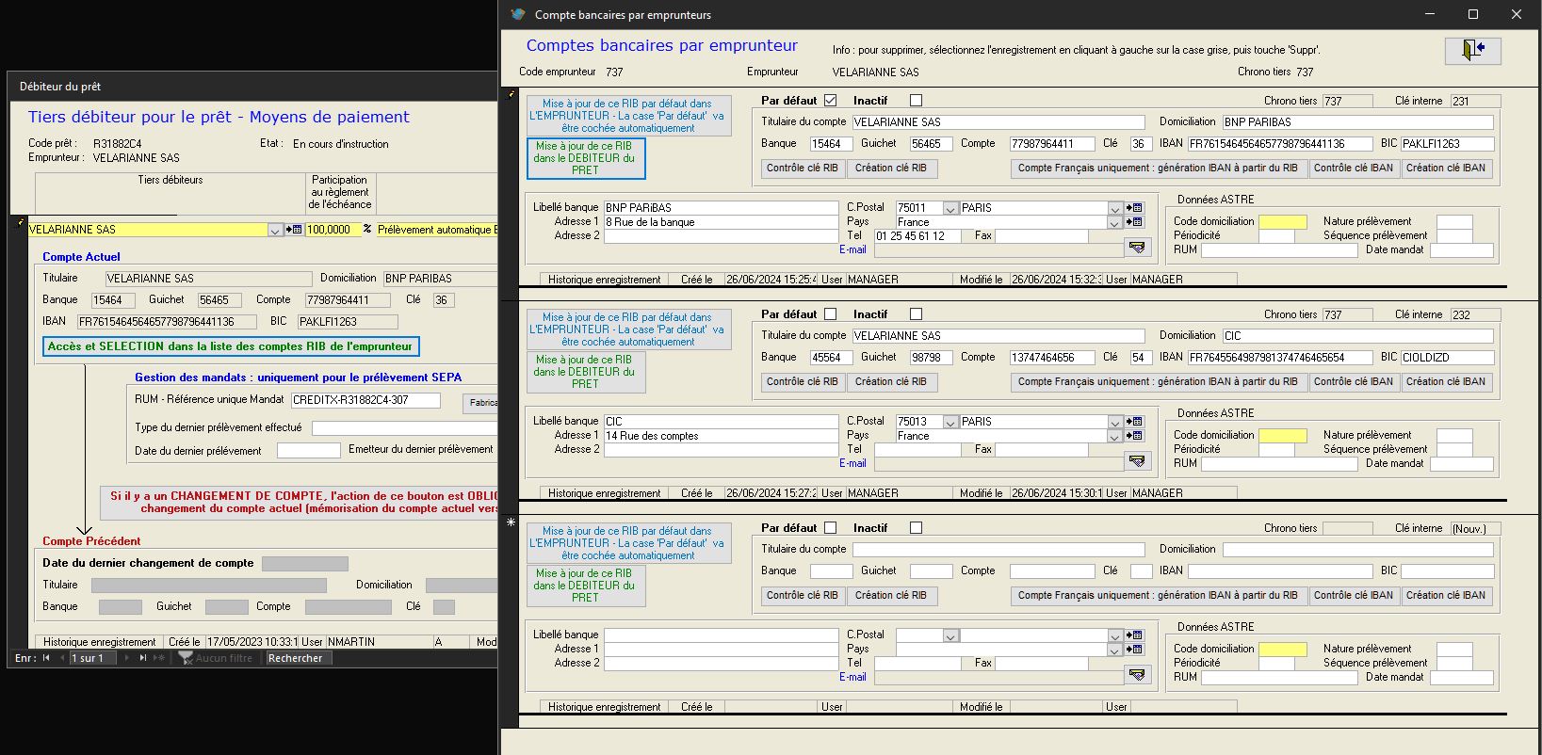Click the IBAN field of the CIC account
This screenshot has height=755, width=1542.
pyautogui.click(x=1280, y=358)
